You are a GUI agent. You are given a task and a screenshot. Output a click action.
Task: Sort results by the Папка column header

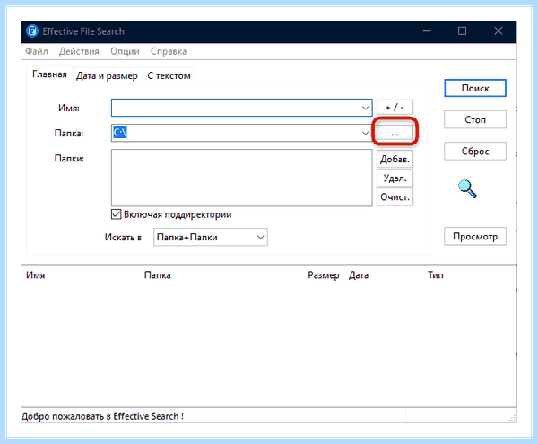pyautogui.click(x=158, y=275)
